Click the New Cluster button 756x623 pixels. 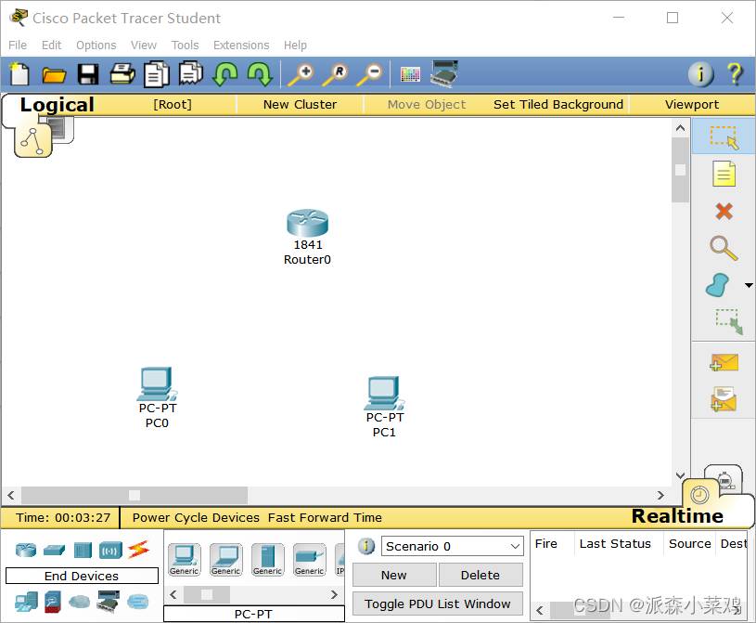(300, 104)
